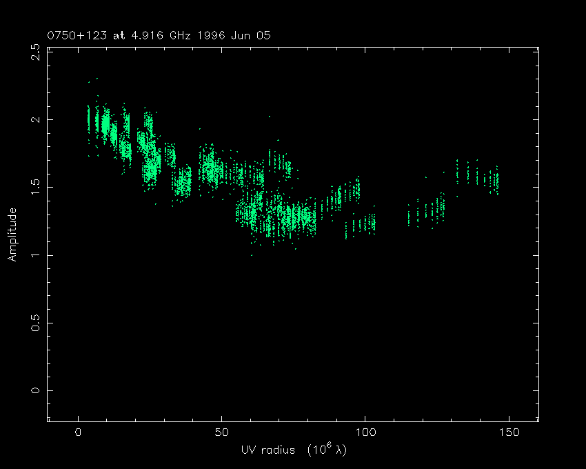This screenshot has height=469, width=586.
Task: Click the "Amplitude" y-axis label
Action: coord(12,234)
